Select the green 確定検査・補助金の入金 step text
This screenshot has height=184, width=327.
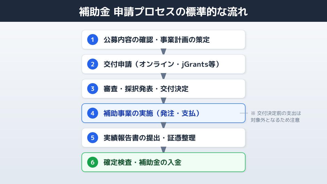coord(142,162)
